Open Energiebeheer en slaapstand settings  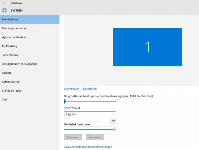pos(20,64)
